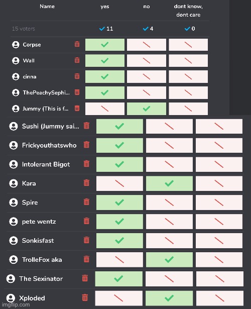Remove cinna's entry via trash icon

pos(77,76)
